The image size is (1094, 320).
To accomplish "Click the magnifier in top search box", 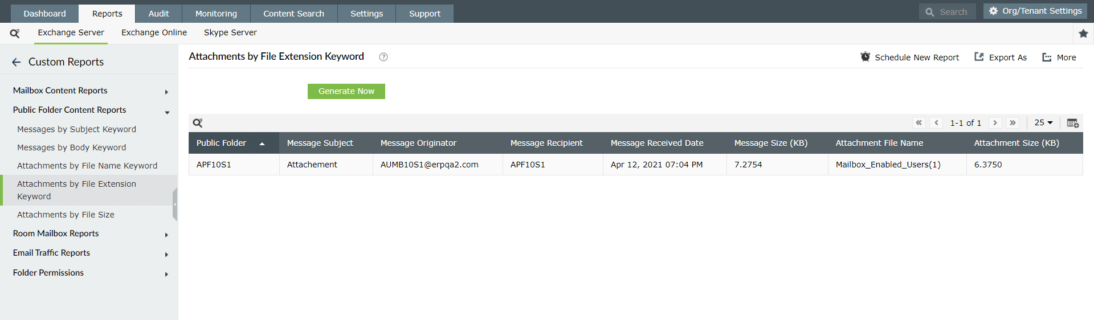I will [x=929, y=12].
